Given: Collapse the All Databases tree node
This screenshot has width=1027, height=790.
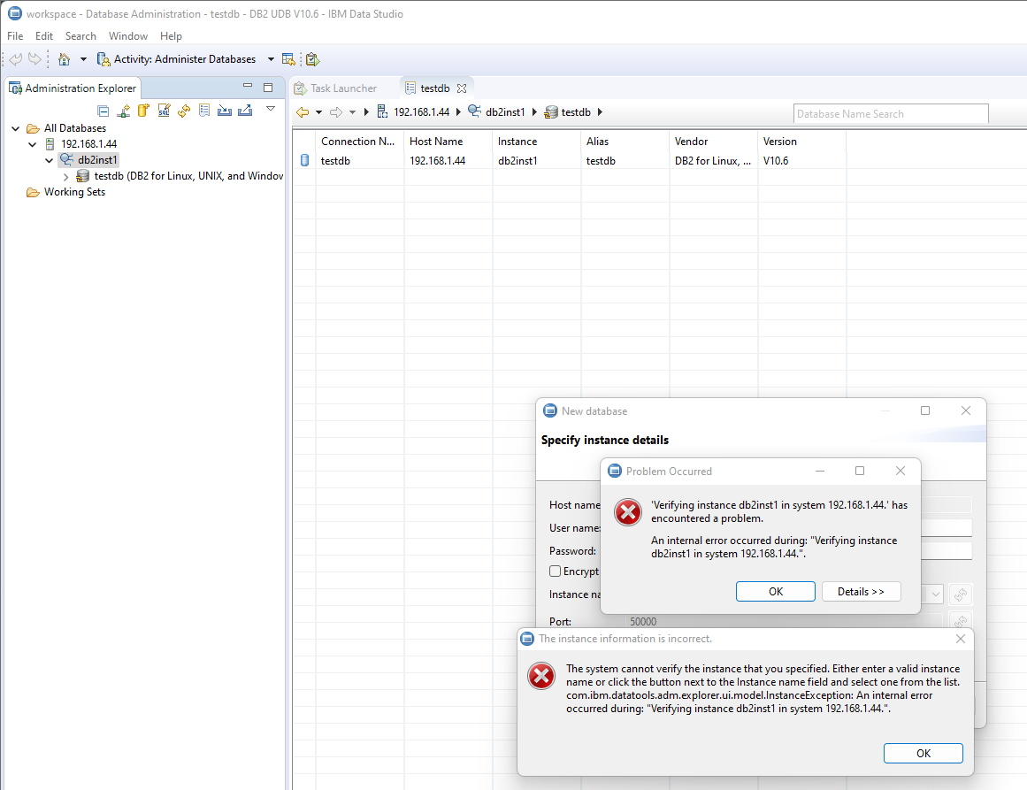Looking at the screenshot, I should 16,128.
